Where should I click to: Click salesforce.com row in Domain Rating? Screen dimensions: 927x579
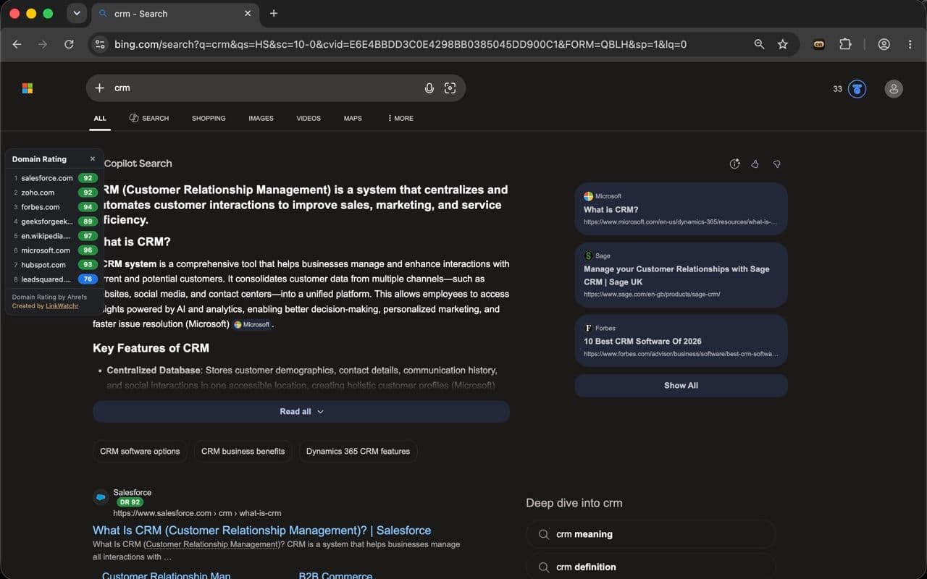coord(54,178)
